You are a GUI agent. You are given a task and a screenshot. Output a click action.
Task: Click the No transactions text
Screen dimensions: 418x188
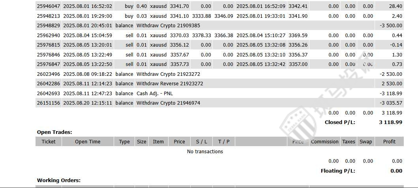coord(205,152)
